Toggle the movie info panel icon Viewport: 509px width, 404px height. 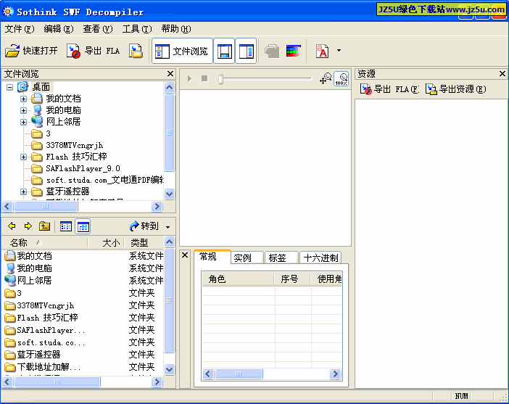(x=224, y=51)
